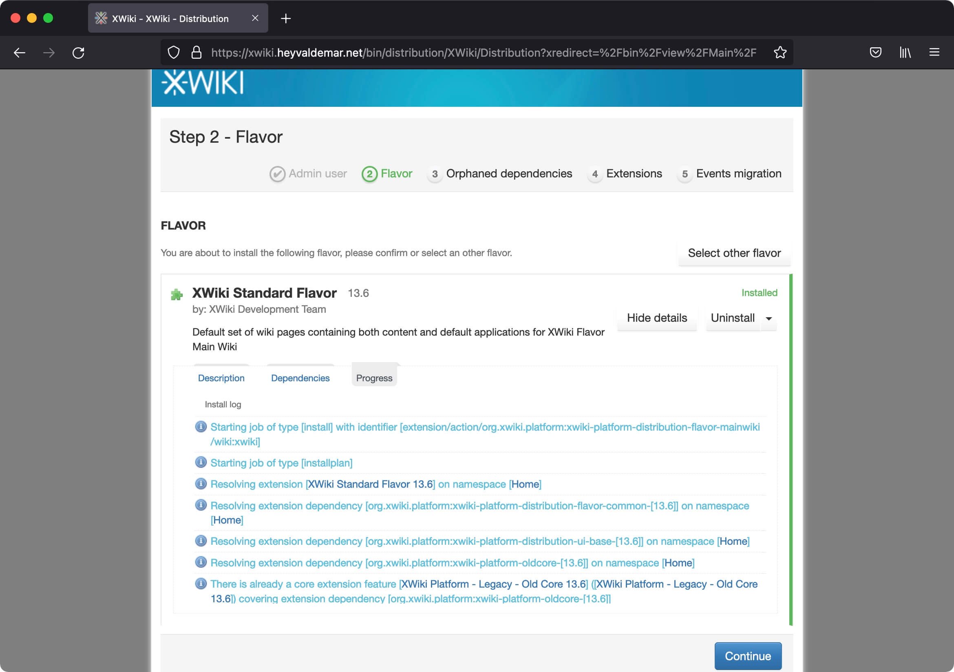This screenshot has width=954, height=672.
Task: Switch to the Description tab
Action: click(x=221, y=378)
